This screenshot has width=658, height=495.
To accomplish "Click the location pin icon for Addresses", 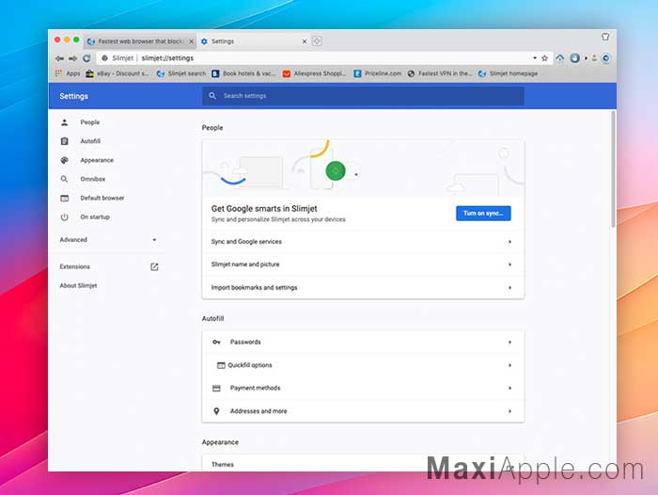I will pyautogui.click(x=216, y=411).
